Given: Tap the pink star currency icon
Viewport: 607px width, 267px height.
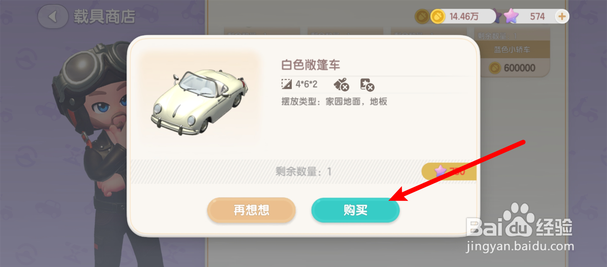Looking at the screenshot, I should click(510, 17).
